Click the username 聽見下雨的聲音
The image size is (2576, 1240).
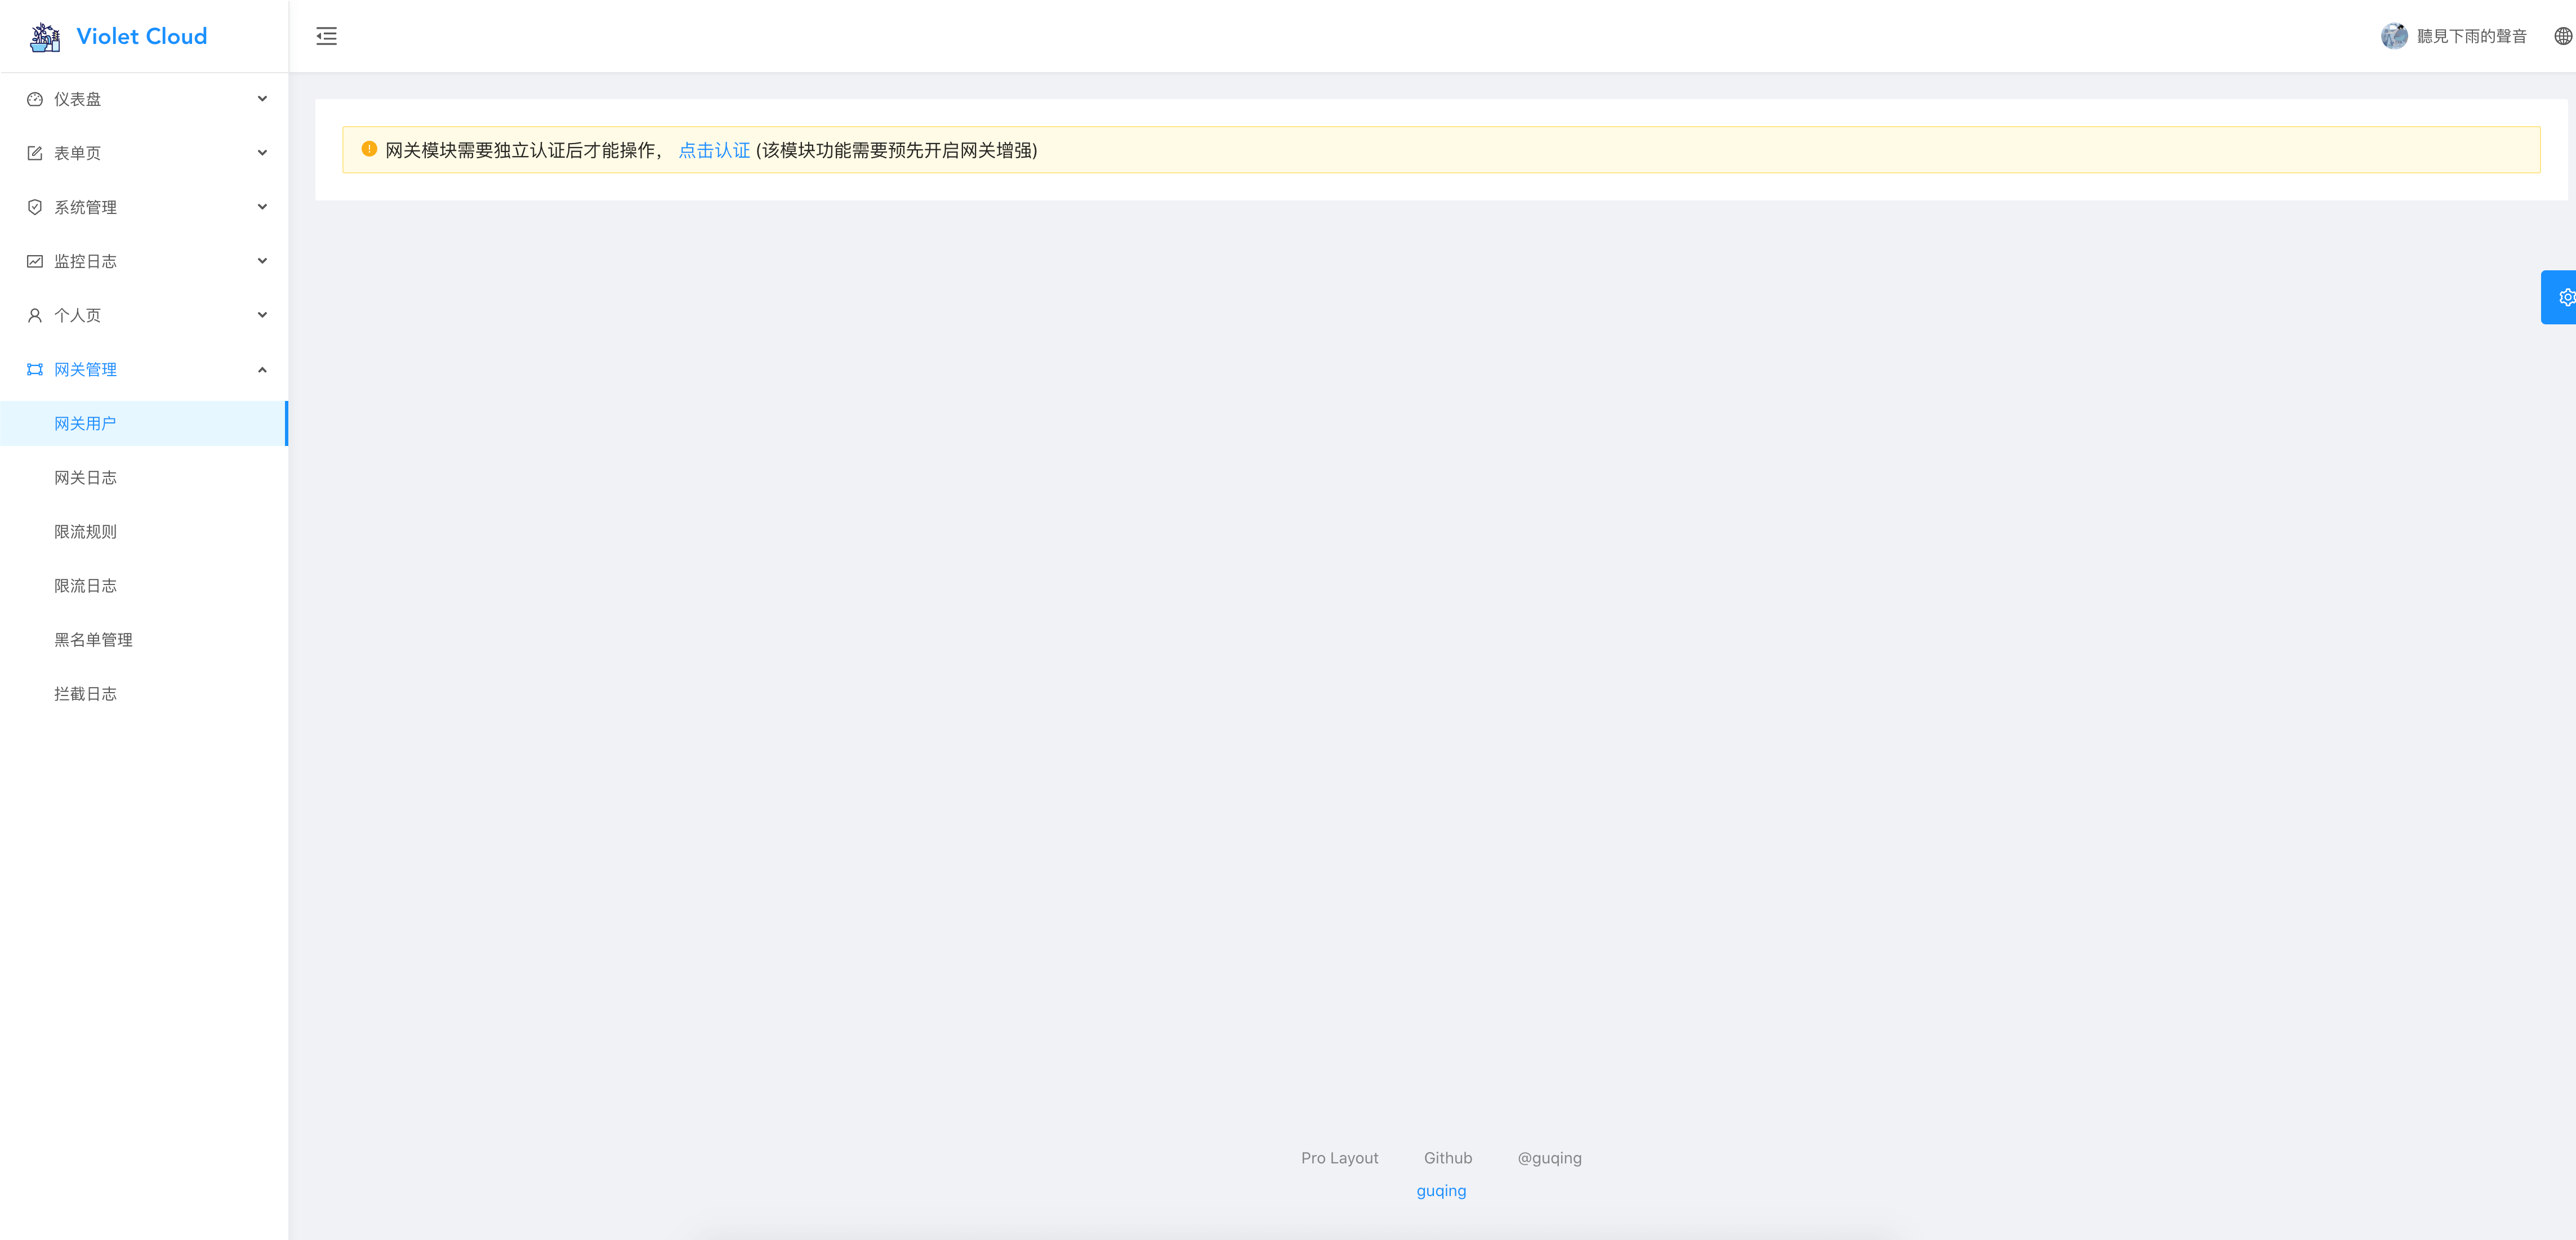(x=2471, y=37)
